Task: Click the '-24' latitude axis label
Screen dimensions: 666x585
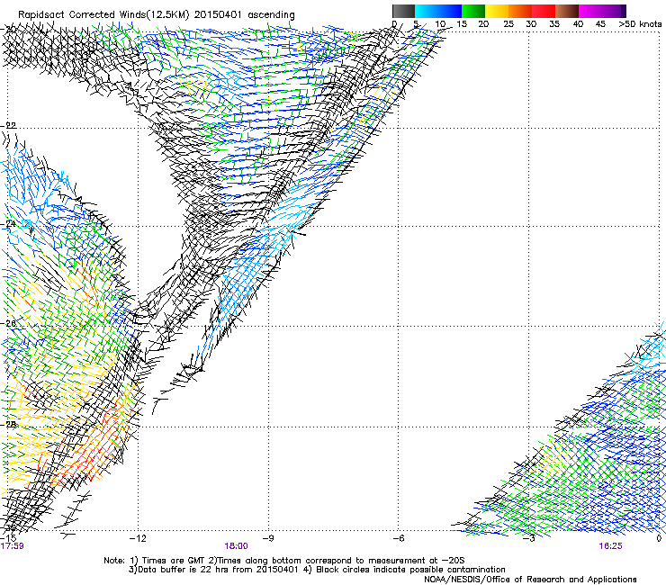Action: pyautogui.click(x=8, y=224)
